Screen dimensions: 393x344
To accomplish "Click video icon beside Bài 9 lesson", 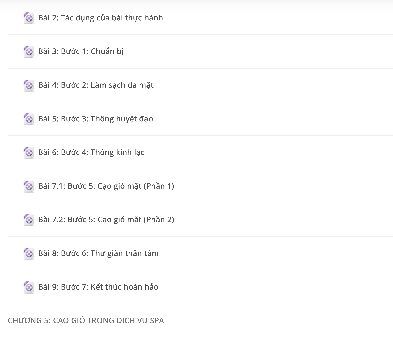I will click(29, 288).
